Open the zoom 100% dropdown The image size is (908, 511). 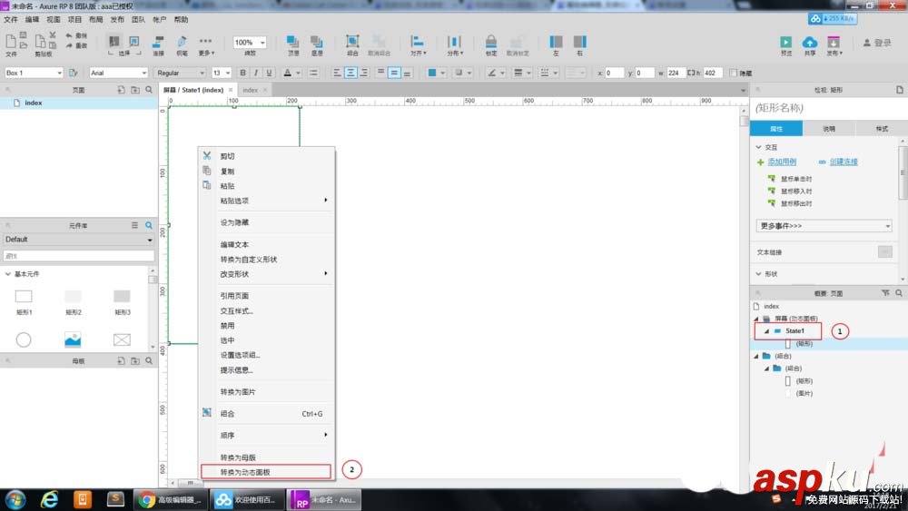point(250,43)
